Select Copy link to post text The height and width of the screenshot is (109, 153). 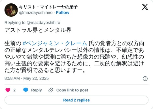click(72, 90)
